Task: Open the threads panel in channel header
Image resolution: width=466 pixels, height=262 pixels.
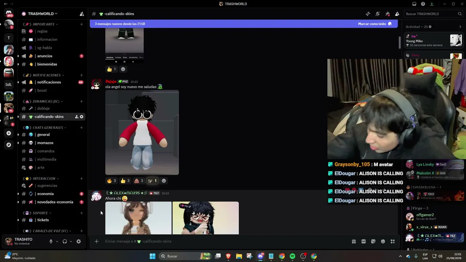Action: point(368,14)
